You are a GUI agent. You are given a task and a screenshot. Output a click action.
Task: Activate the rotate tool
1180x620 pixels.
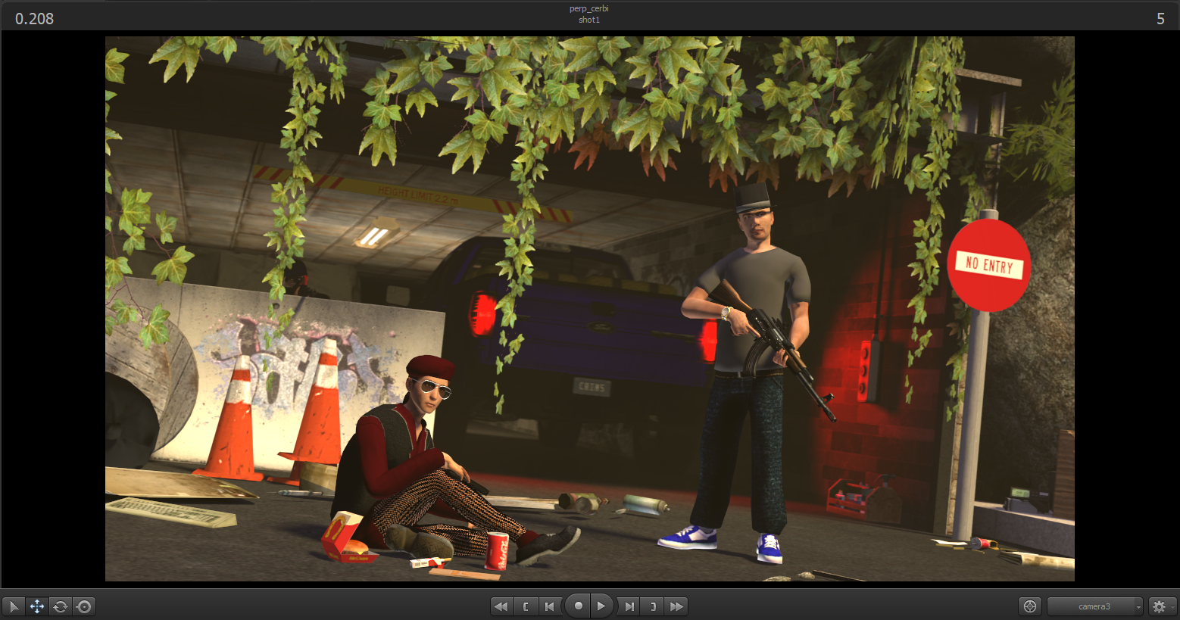pyautogui.click(x=61, y=606)
